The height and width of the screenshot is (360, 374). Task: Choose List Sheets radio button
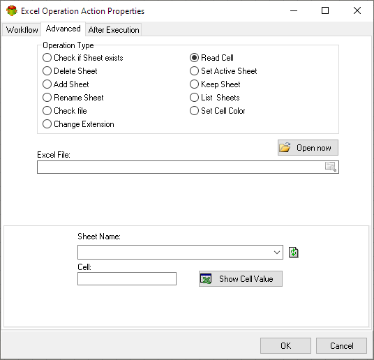pos(214,98)
